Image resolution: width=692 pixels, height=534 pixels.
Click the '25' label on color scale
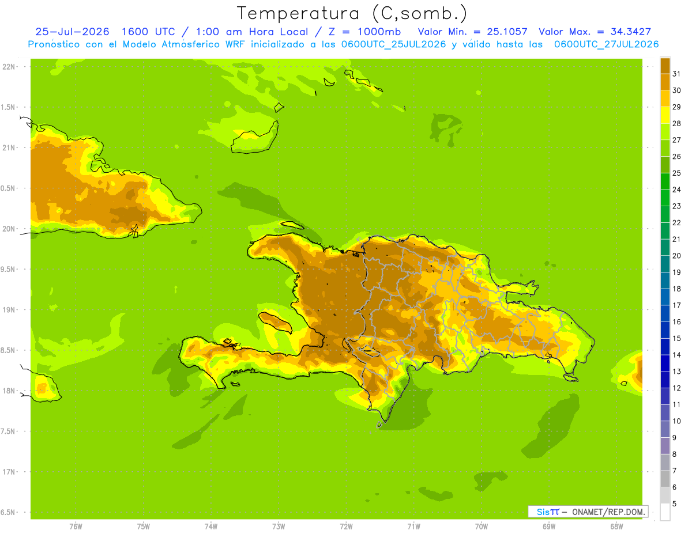click(676, 173)
